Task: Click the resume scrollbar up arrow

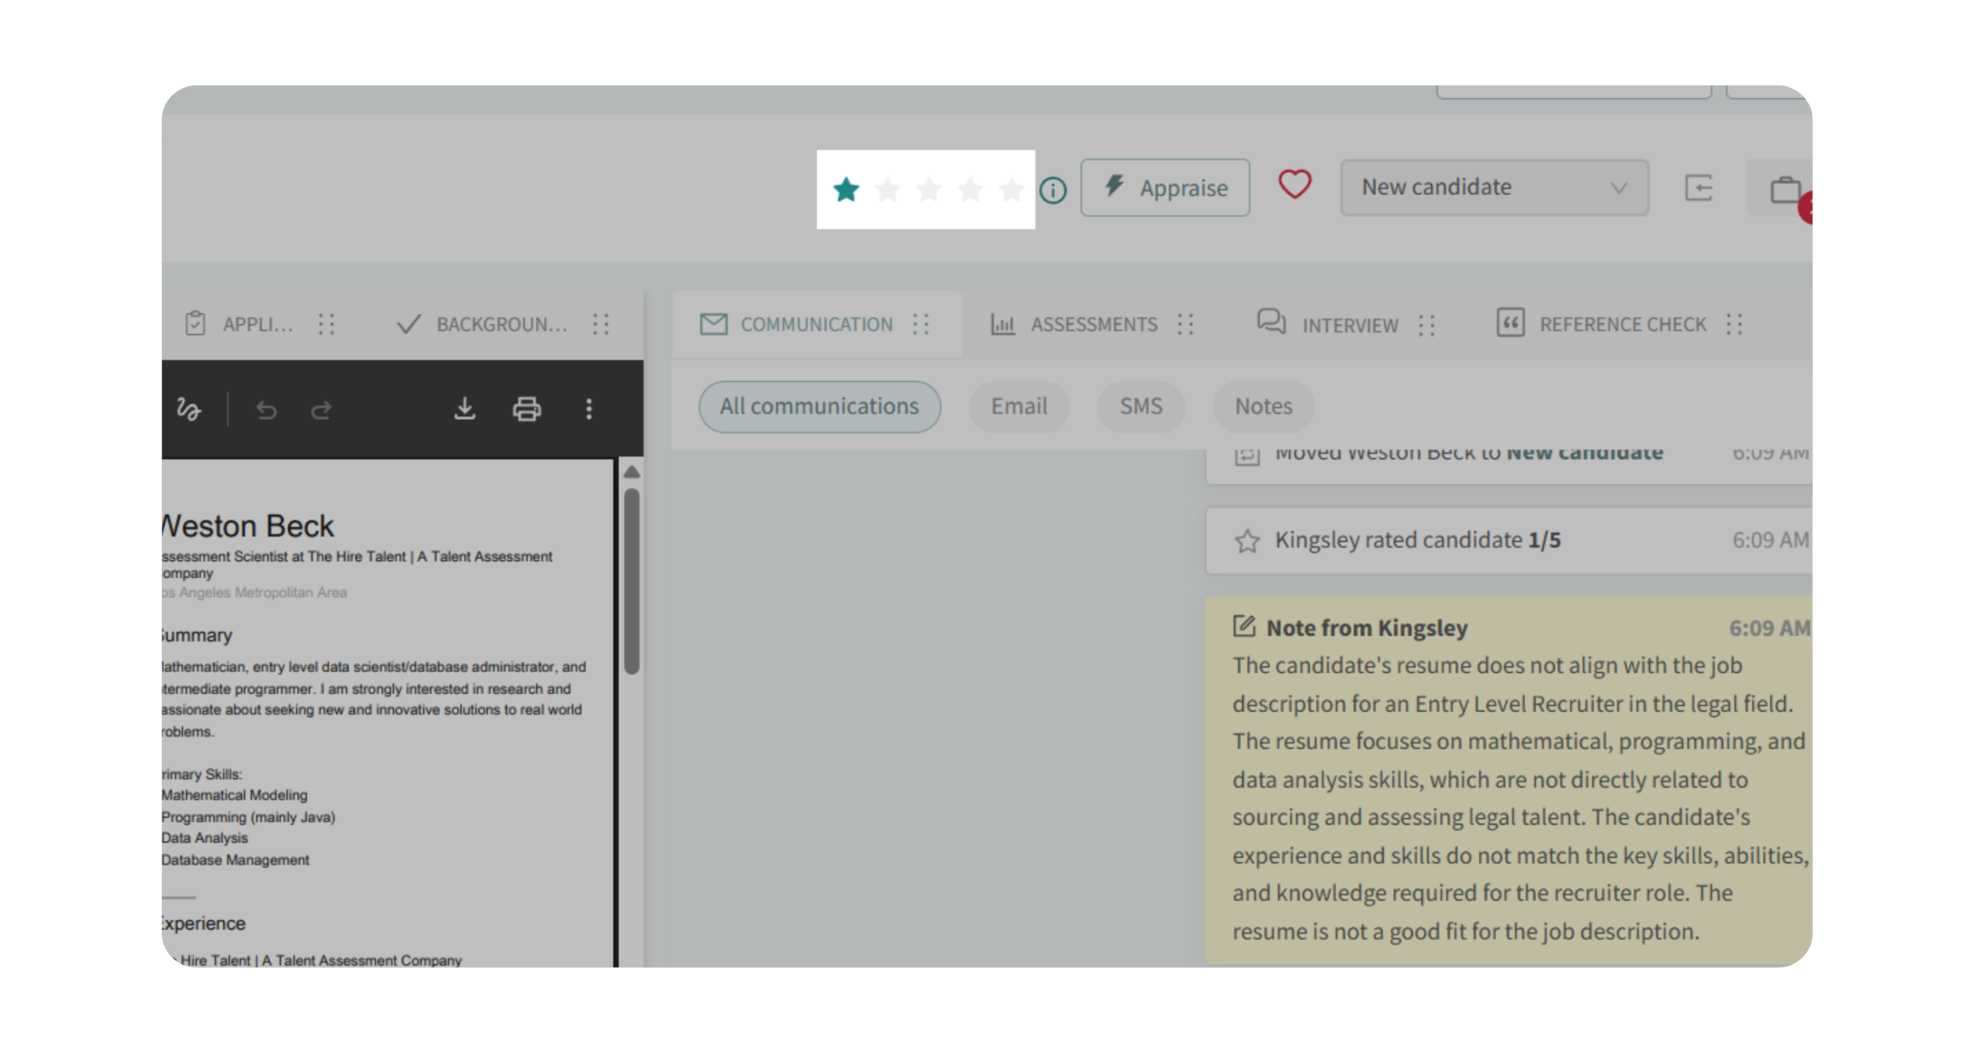Action: [x=632, y=473]
